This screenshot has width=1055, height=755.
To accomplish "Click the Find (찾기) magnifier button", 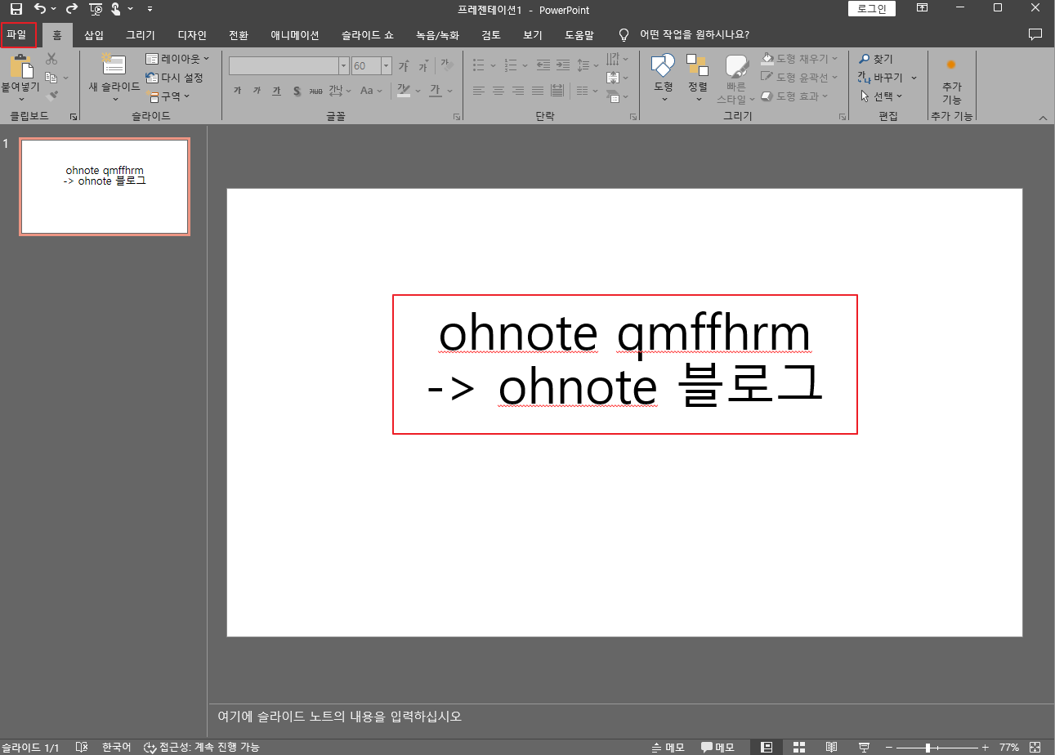I will coord(875,59).
